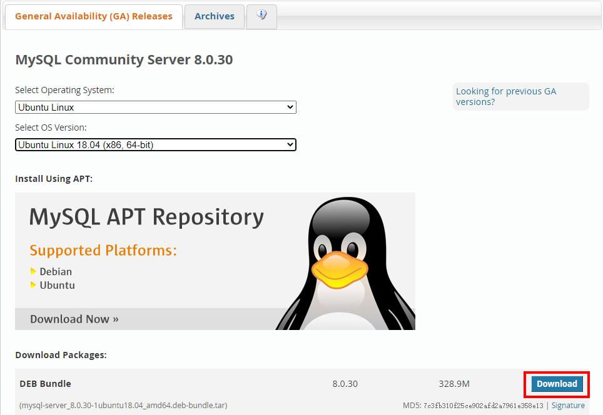
Task: Click the MD5 checksum value
Action: 484,406
